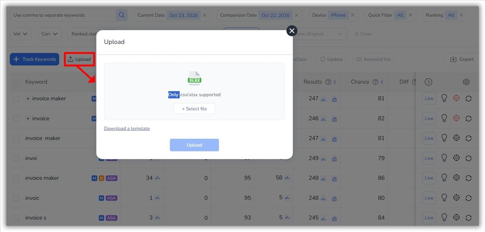Open the table settings gear icon

(x=466, y=82)
